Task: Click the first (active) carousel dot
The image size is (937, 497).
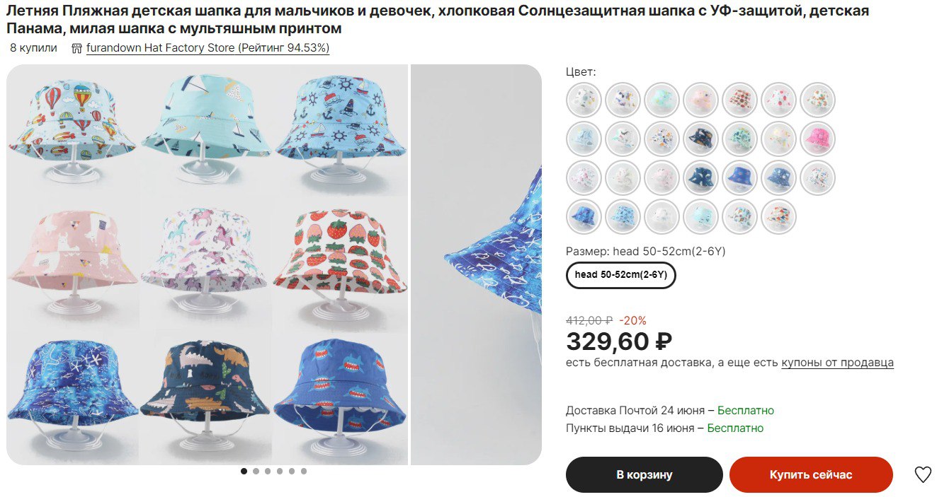Action: click(244, 471)
